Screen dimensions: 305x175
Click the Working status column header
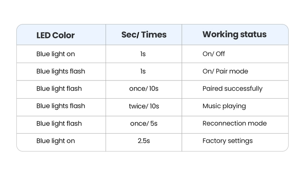tap(234, 35)
